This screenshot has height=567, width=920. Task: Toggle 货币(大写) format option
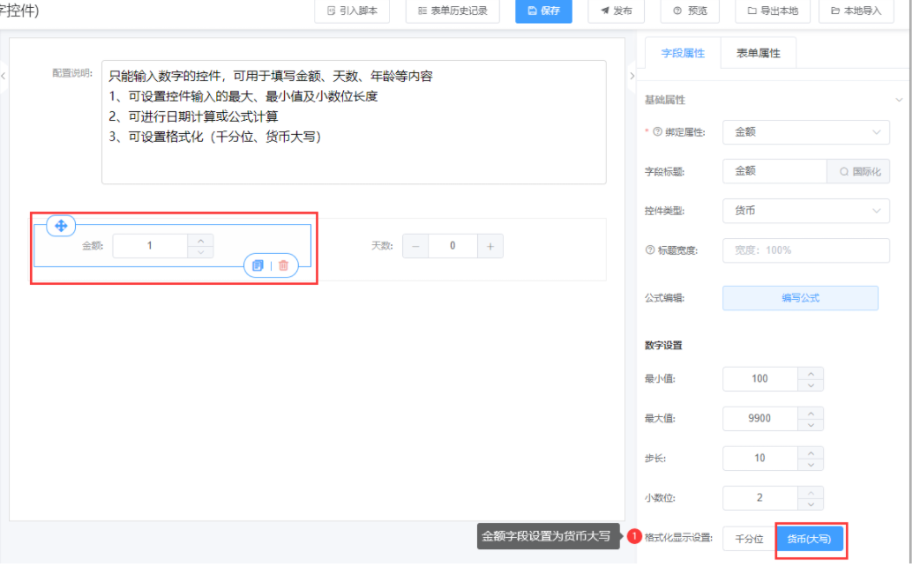click(810, 539)
